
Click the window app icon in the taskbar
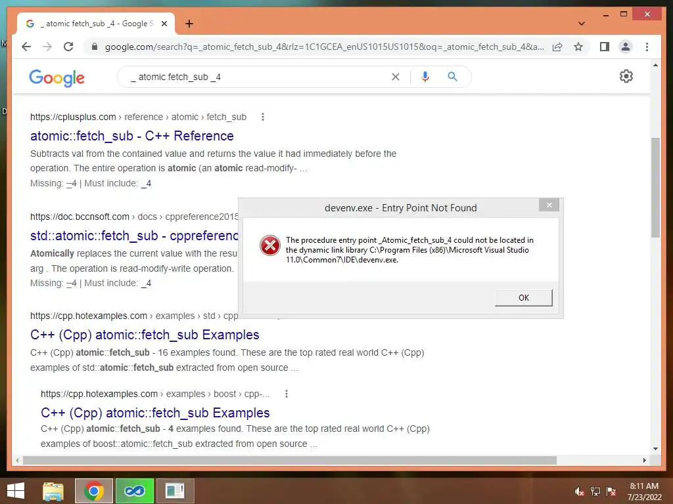(175, 491)
